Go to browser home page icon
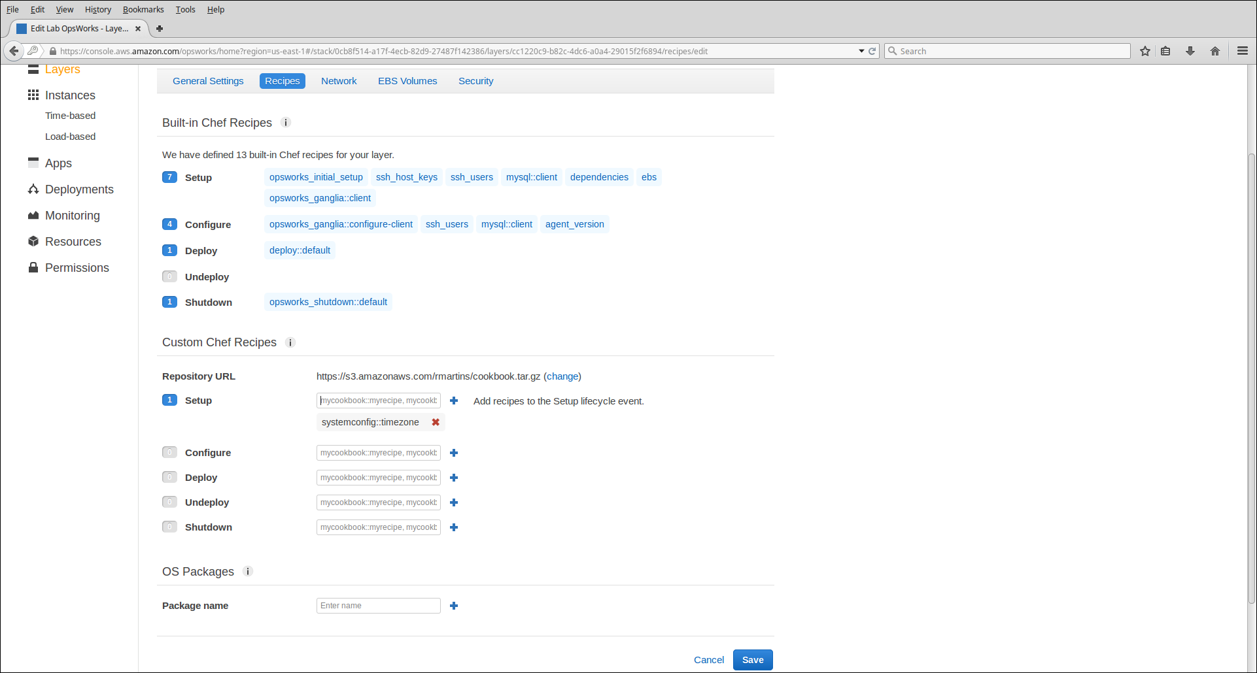This screenshot has height=673, width=1257. (x=1215, y=51)
